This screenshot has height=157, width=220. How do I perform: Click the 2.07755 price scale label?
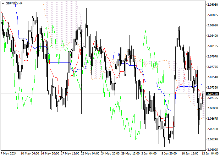pos(212,67)
